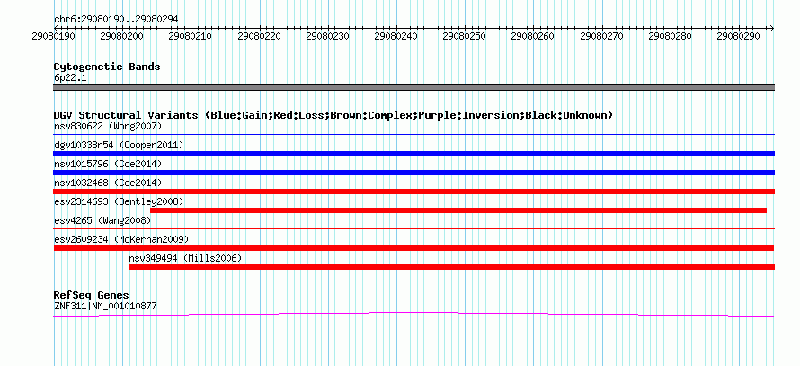Click the blue nsv1015796 gain bar
This screenshot has width=800, height=366.
coord(414,173)
